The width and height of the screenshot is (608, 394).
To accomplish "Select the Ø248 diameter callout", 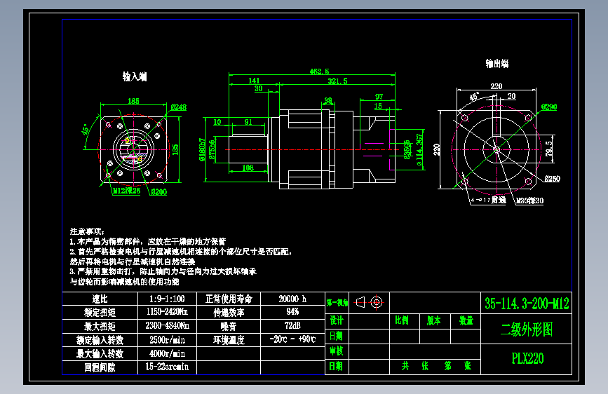I will (178, 107).
